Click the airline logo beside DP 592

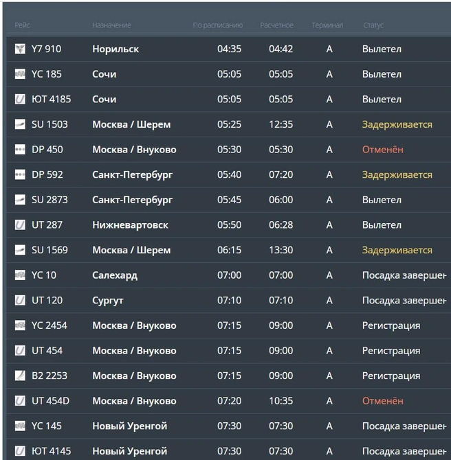coord(20,174)
